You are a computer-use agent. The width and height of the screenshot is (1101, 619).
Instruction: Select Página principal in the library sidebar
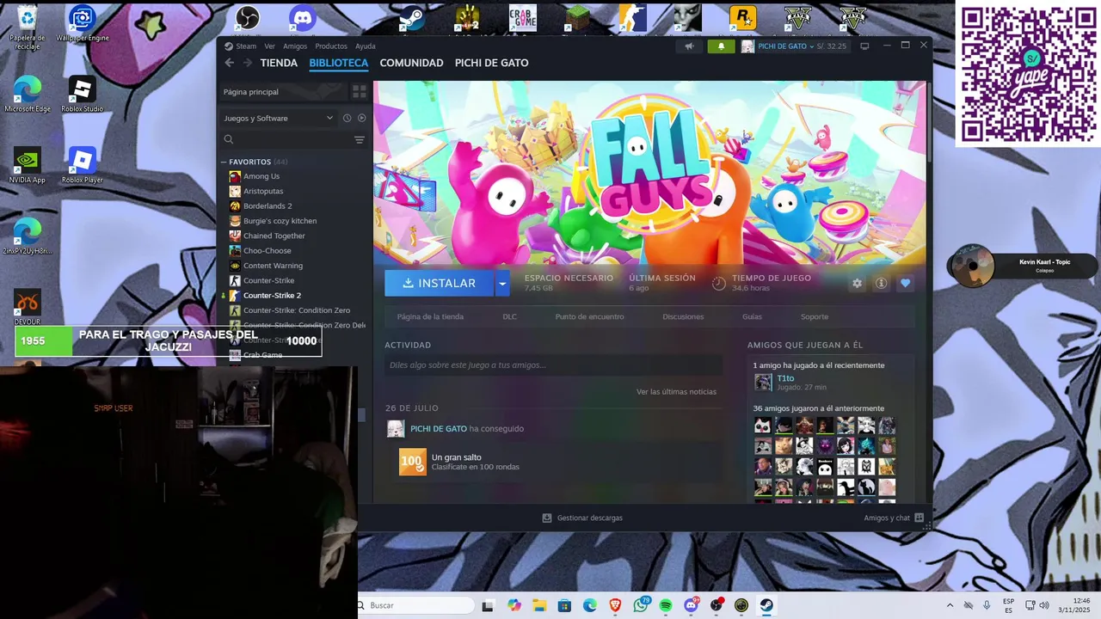click(284, 92)
